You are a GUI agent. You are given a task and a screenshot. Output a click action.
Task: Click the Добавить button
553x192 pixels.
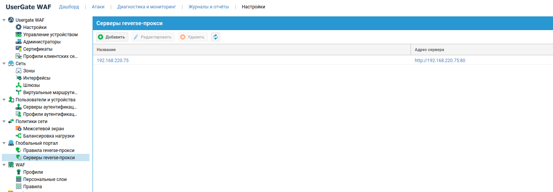coord(112,37)
